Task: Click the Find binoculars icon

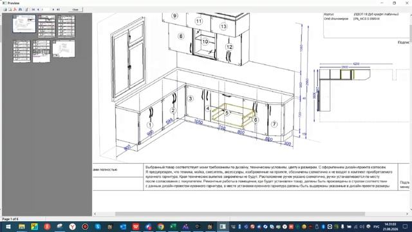Action: (x=20, y=10)
